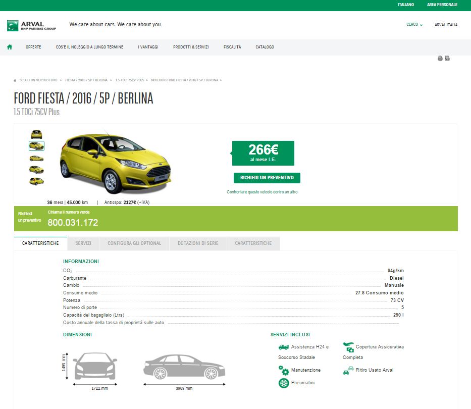Click the green home icon in navigation
The height and width of the screenshot is (409, 471).
(x=9, y=47)
